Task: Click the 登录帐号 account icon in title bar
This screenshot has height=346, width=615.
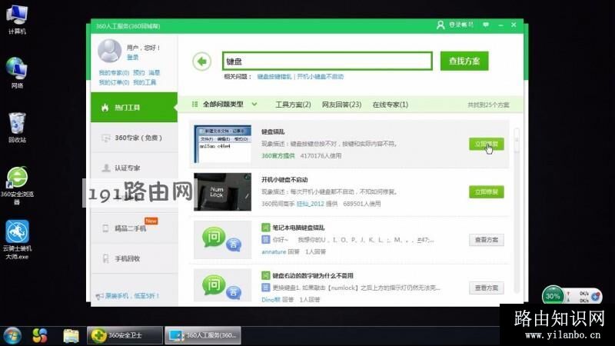Action: [440, 25]
